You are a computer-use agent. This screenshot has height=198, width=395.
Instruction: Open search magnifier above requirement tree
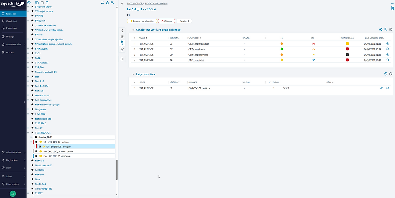112,2
